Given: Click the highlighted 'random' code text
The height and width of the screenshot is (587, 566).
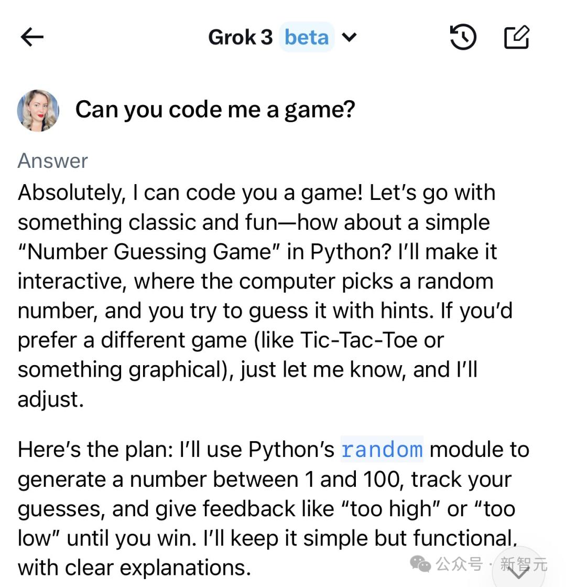Looking at the screenshot, I should (x=382, y=449).
